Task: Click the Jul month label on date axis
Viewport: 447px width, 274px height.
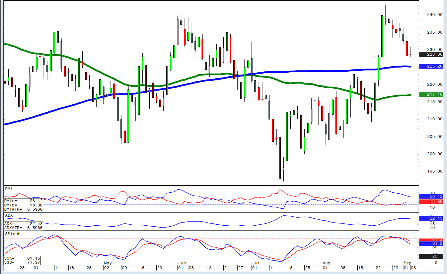Action: (x=255, y=263)
